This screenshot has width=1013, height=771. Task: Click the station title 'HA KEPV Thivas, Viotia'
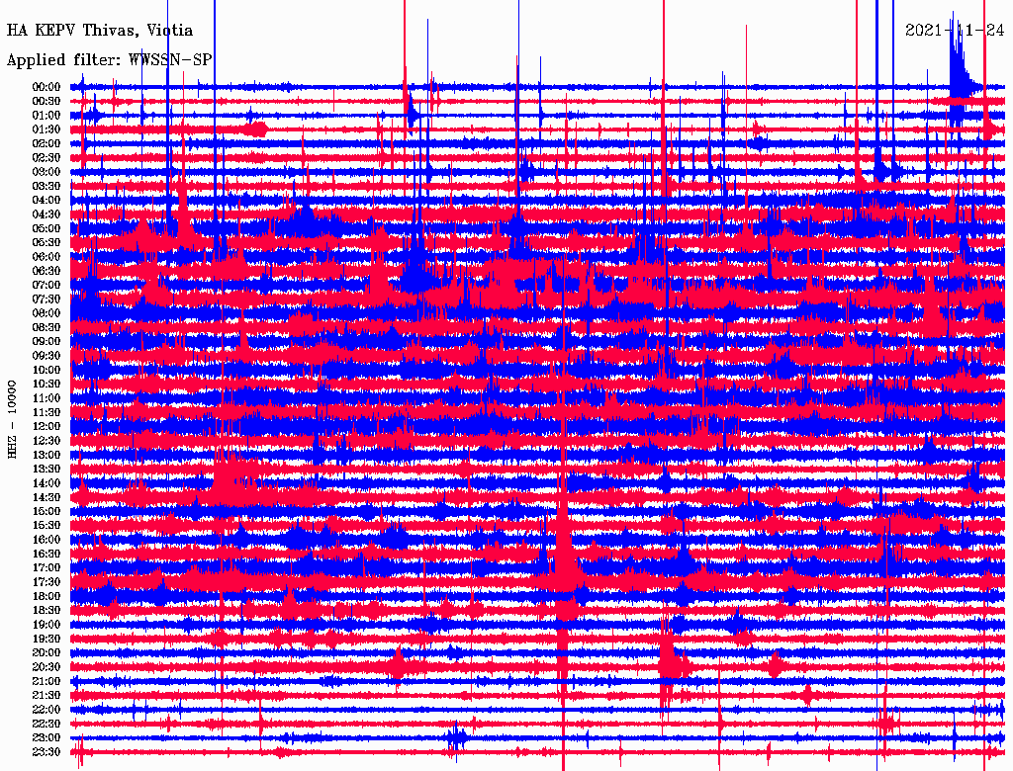(x=100, y=31)
